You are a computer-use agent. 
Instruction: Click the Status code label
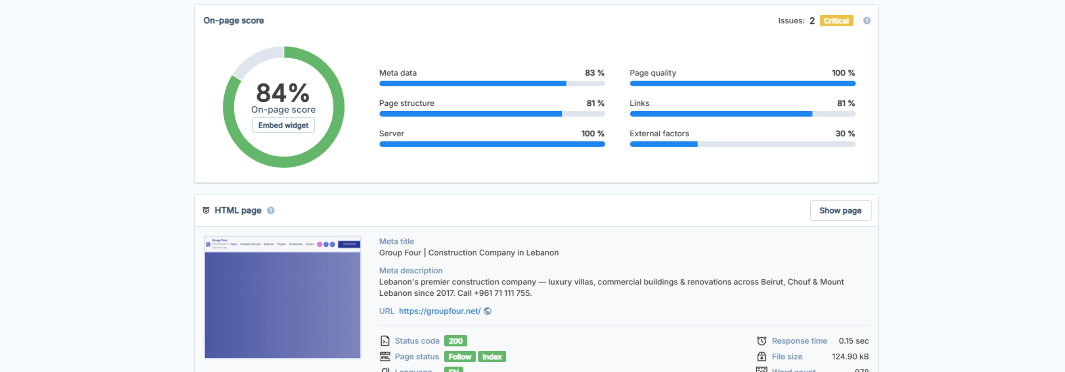pos(417,341)
